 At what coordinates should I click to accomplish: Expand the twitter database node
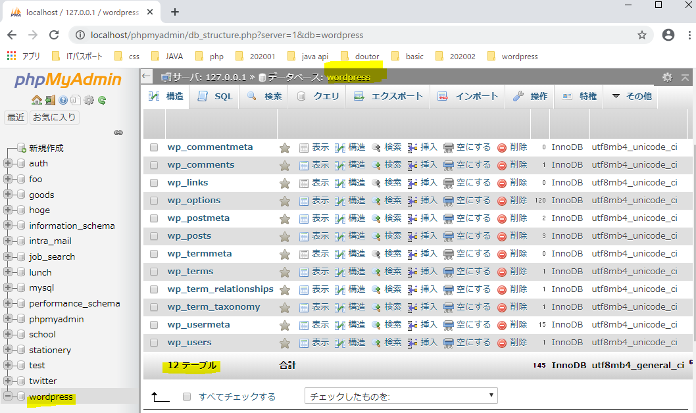coord(7,381)
